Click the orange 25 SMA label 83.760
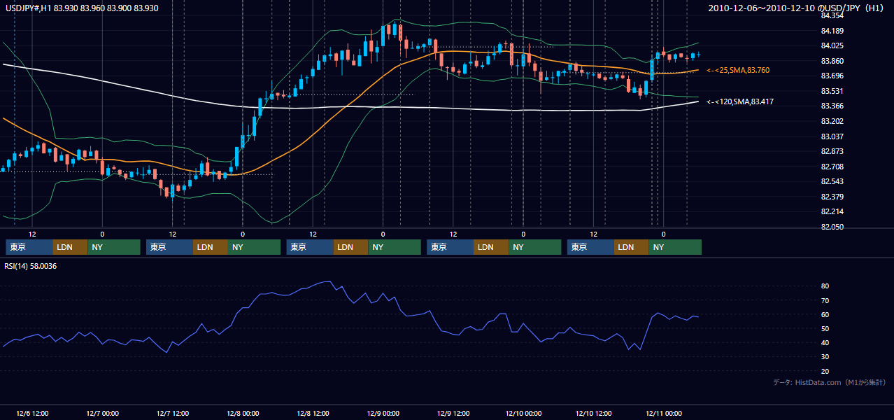 coord(738,70)
